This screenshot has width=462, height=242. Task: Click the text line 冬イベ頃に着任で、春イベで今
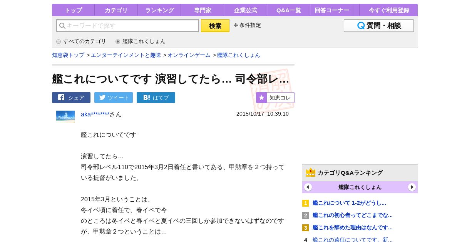pyautogui.click(x=124, y=210)
